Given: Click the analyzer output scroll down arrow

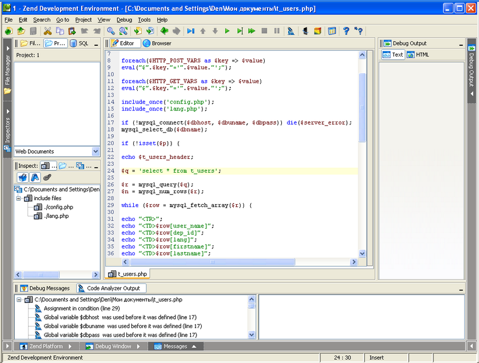Looking at the screenshot, I should 252,335.
